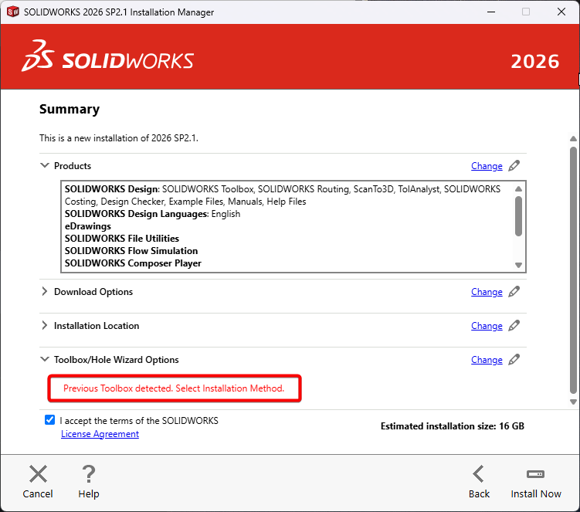
Task: Go Back using the arrow icon
Action: point(479,474)
